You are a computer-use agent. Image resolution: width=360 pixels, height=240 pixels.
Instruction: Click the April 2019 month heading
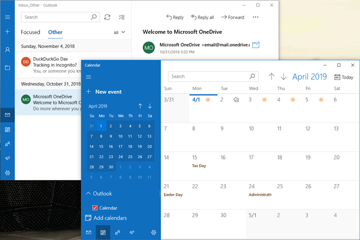click(x=309, y=77)
